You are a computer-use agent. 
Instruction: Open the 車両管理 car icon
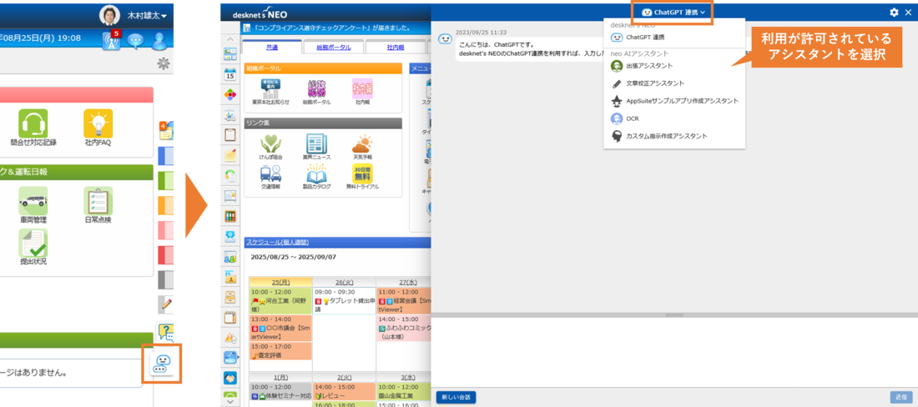point(33,201)
